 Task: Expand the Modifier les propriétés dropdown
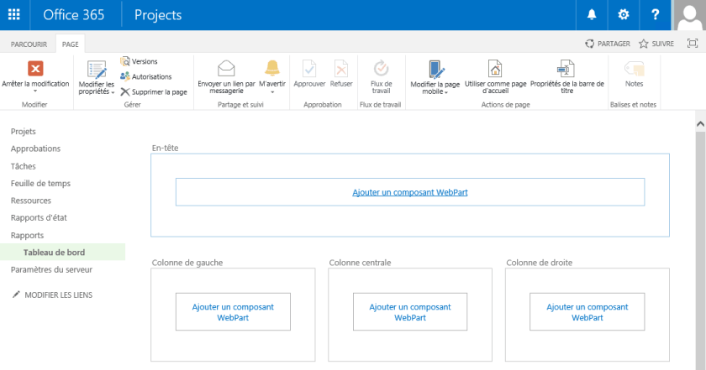point(97,88)
